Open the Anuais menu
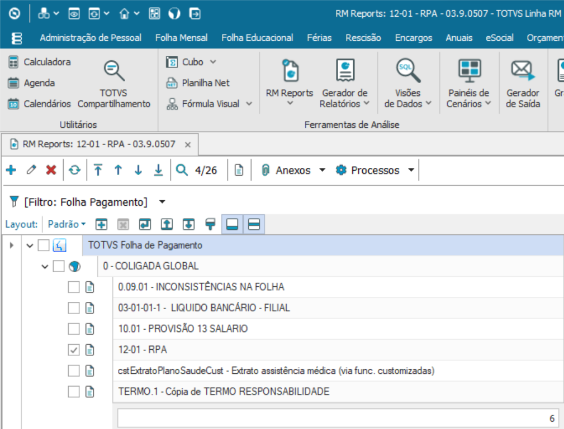 click(459, 38)
